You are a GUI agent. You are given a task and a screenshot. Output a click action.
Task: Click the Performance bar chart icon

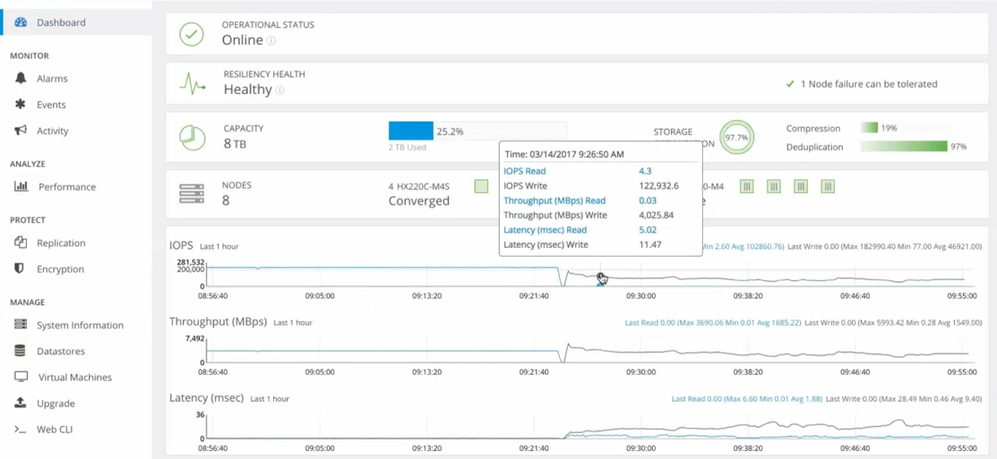click(21, 187)
